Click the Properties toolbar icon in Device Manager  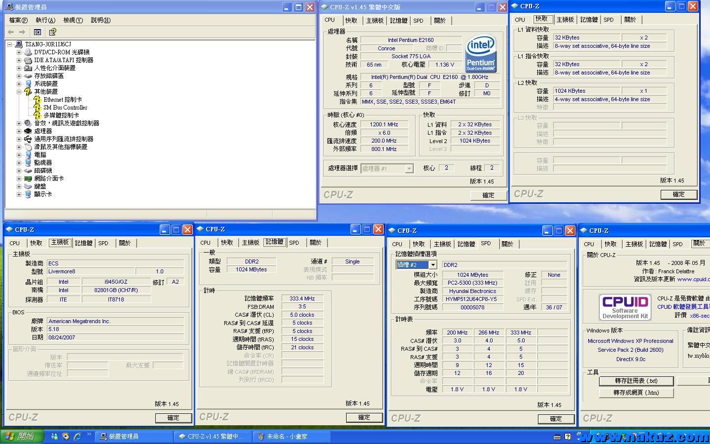coord(52,32)
